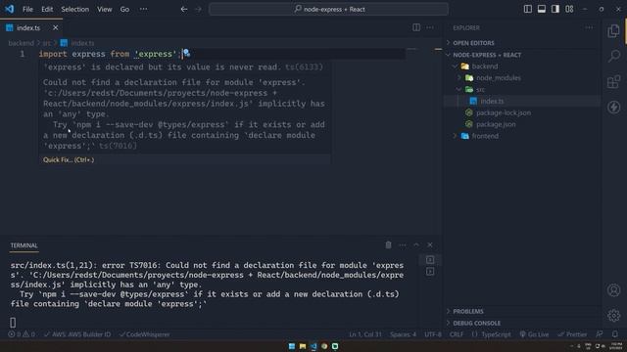This screenshot has width=627, height=352.
Task: Change language mode TypeScript in status bar
Action: click(x=496, y=334)
